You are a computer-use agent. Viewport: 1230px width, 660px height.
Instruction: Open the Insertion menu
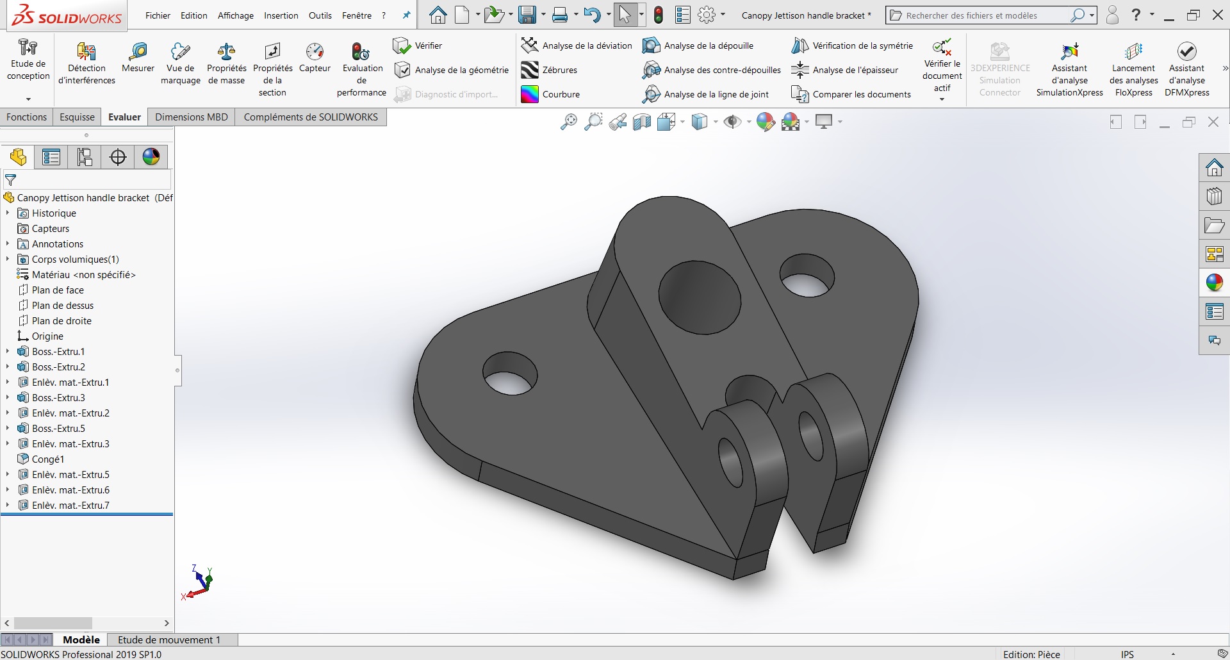click(x=281, y=15)
